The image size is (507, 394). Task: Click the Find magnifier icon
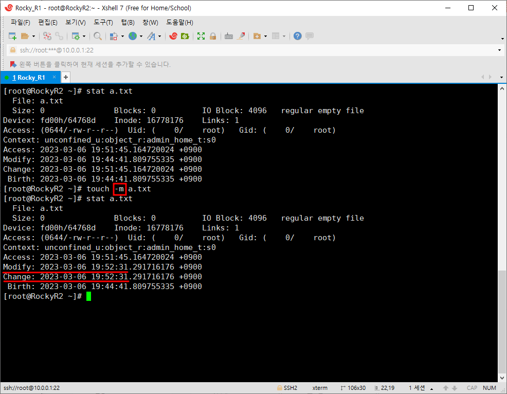tap(98, 36)
